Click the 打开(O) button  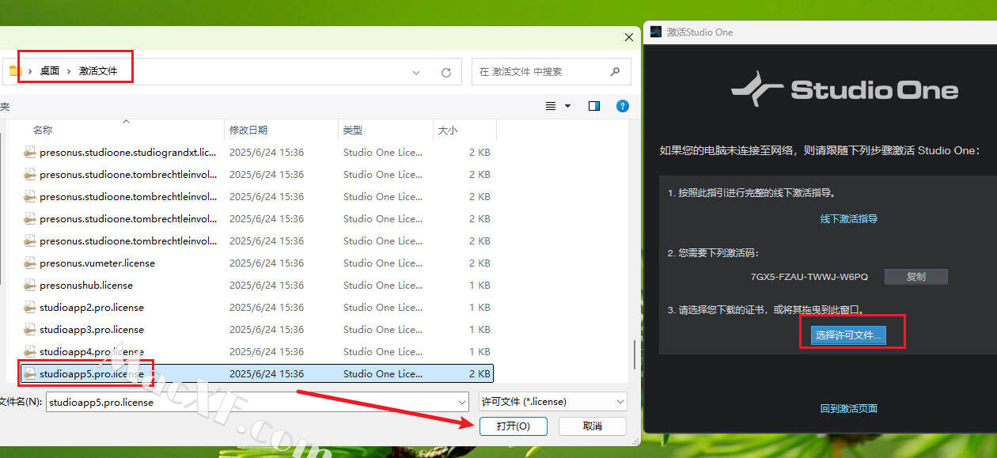[513, 426]
